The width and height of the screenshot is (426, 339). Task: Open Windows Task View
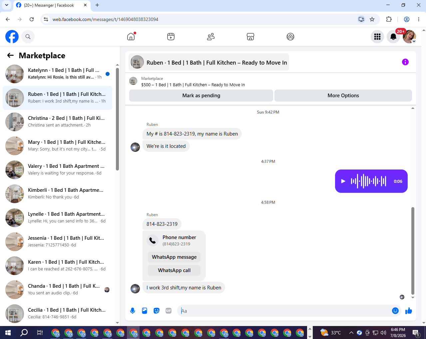40,332
